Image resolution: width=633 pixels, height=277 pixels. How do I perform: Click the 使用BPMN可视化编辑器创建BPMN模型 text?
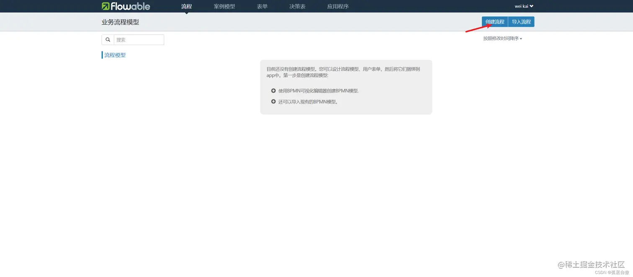(x=319, y=91)
